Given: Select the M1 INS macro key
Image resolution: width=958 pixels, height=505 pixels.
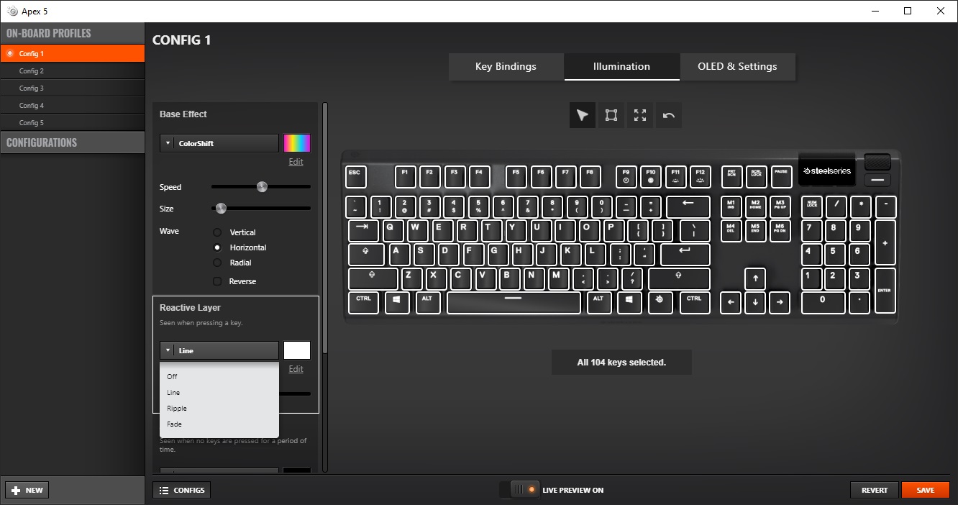Looking at the screenshot, I should 731,206.
